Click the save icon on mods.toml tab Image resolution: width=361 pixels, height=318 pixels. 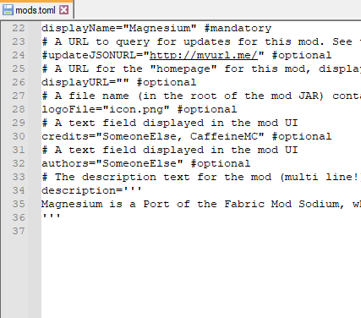point(8,10)
